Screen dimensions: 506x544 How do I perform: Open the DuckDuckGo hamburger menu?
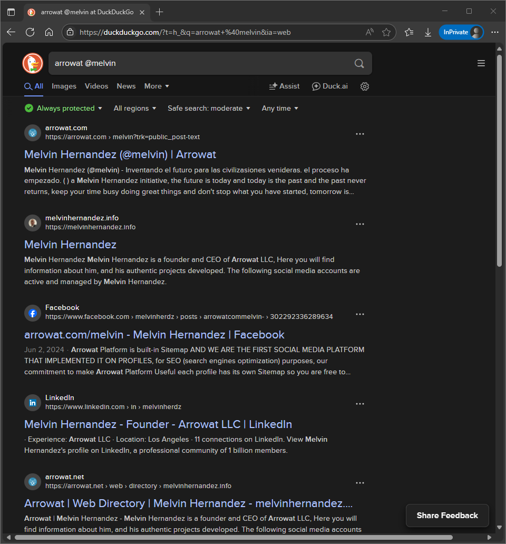pos(481,63)
